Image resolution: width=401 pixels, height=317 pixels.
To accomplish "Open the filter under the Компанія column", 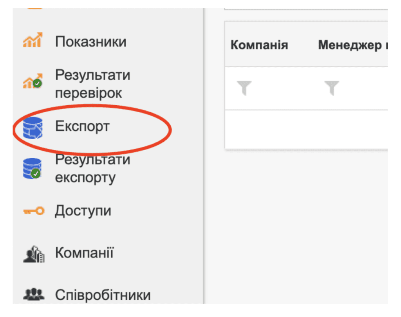I will [x=244, y=88].
